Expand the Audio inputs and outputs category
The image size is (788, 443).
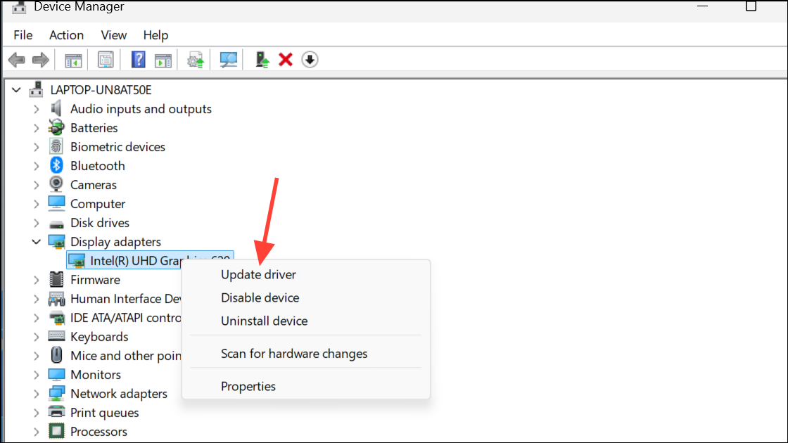(37, 108)
